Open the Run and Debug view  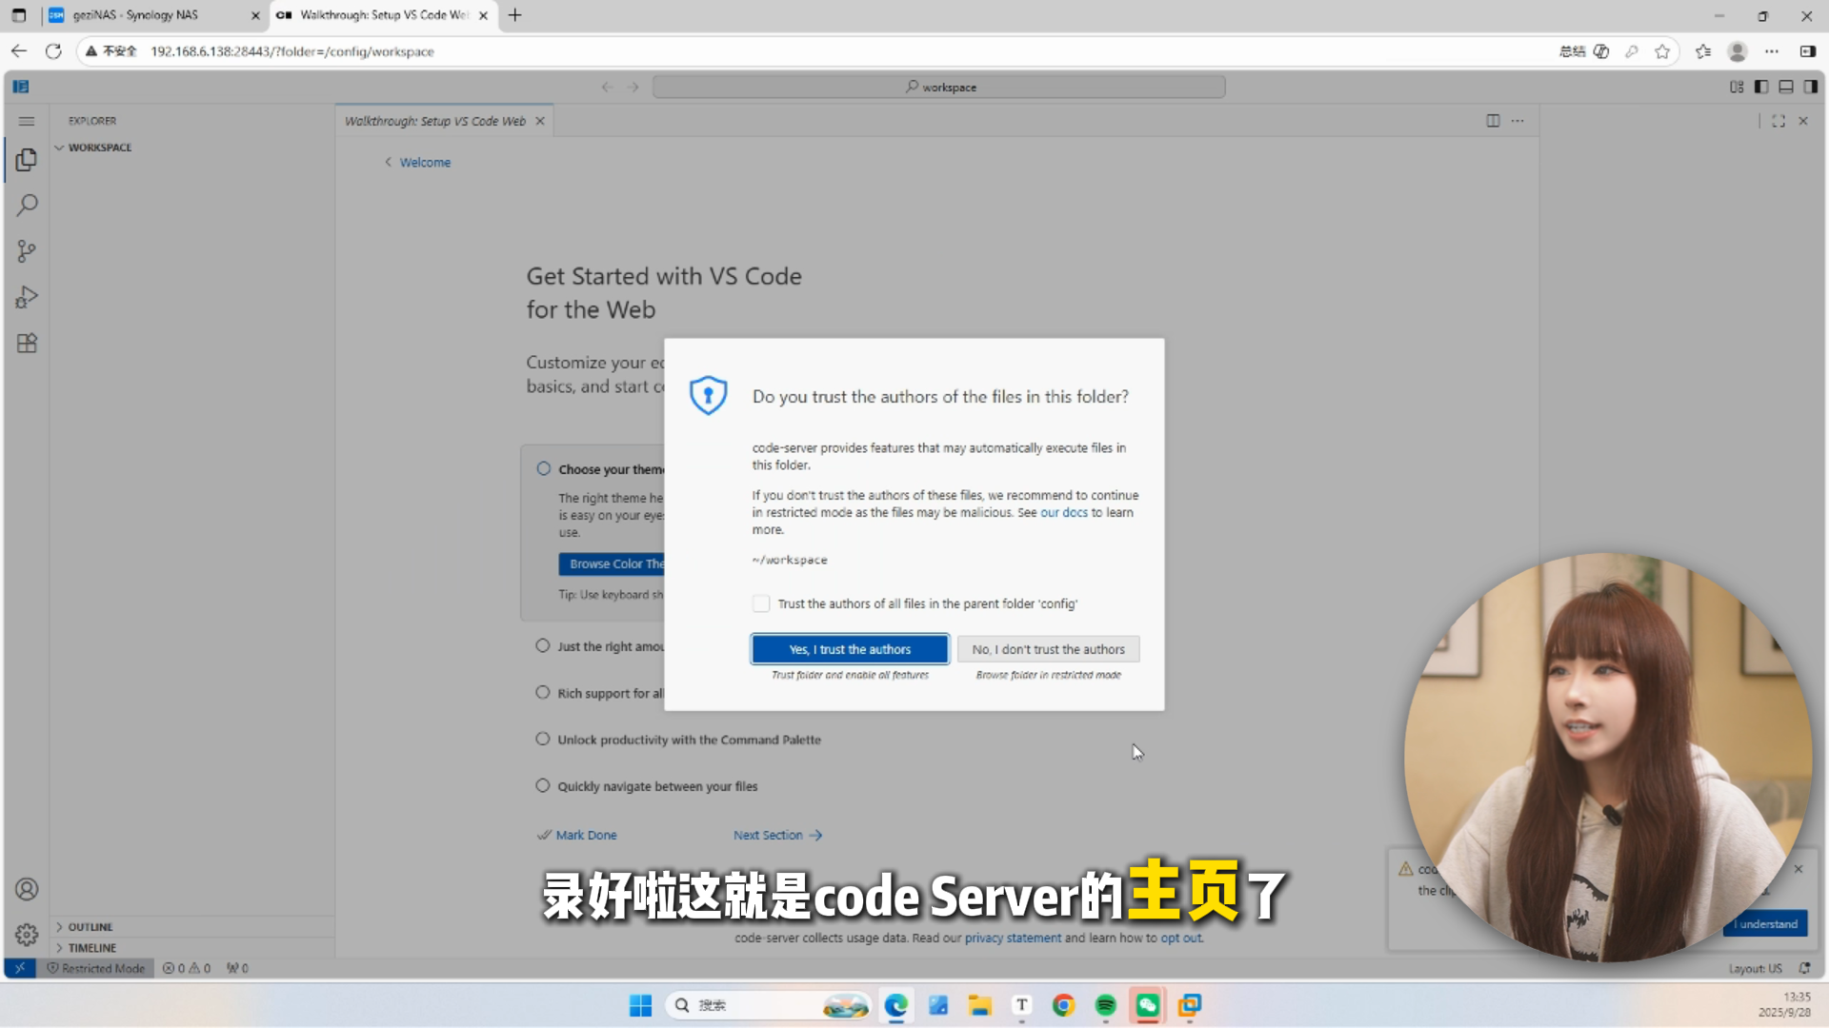click(x=27, y=297)
